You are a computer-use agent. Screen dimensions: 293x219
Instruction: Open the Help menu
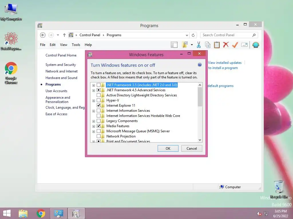[88, 45]
